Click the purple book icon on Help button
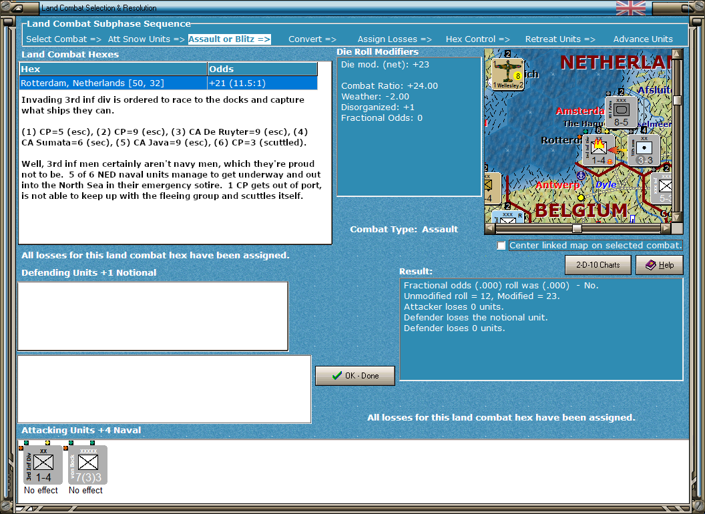Screen dimensions: 705x514 pyautogui.click(x=651, y=265)
